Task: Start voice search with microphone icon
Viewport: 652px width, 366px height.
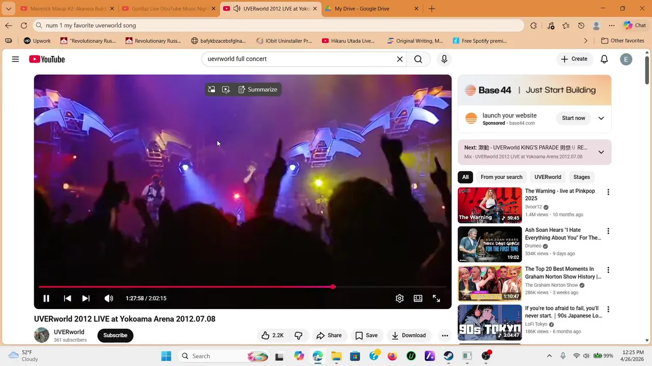Action: 444,59
